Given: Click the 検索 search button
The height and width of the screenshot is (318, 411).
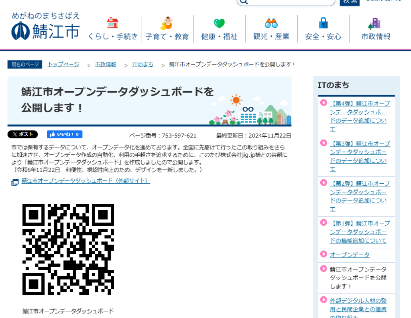Looking at the screenshot, I should [350, 2].
